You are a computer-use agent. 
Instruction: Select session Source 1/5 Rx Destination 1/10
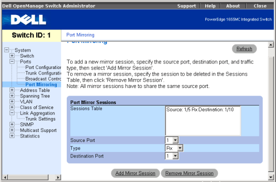(200, 109)
